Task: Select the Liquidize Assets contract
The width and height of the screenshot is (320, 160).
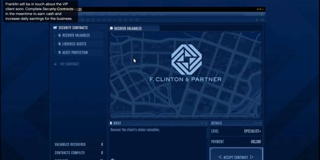Action: click(x=80, y=44)
